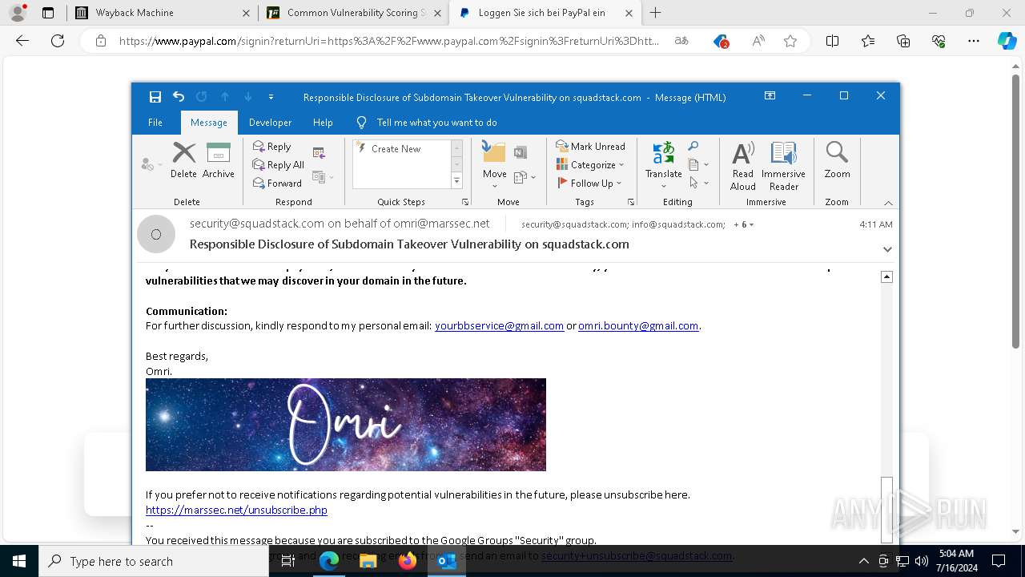Click the browser address bar URL
This screenshot has width=1025, height=577.
(389, 41)
